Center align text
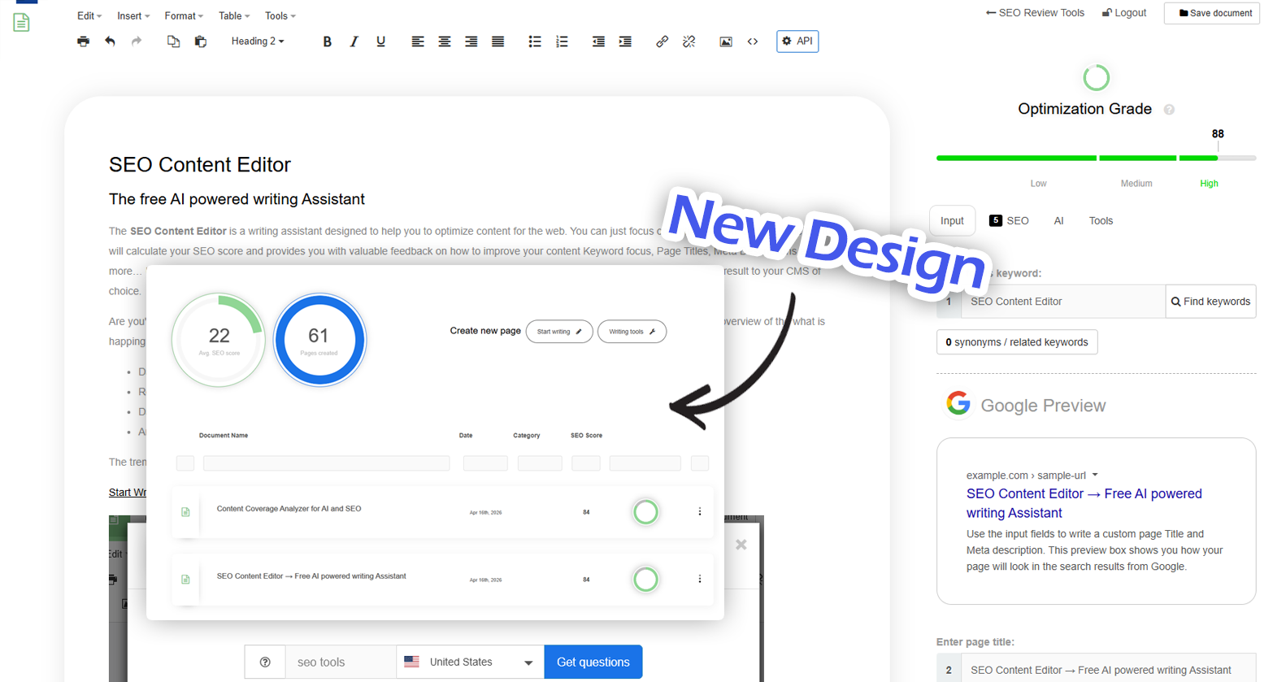 pos(444,41)
